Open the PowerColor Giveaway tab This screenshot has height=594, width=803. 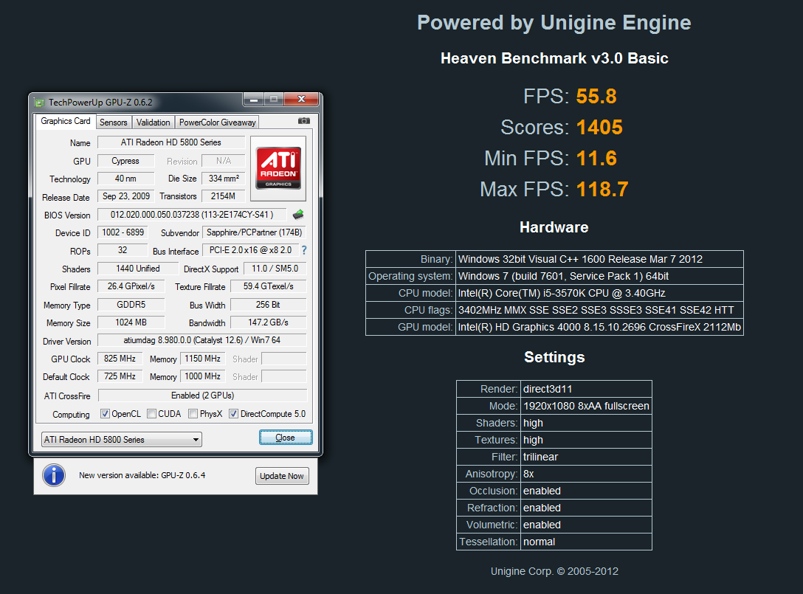click(x=217, y=122)
